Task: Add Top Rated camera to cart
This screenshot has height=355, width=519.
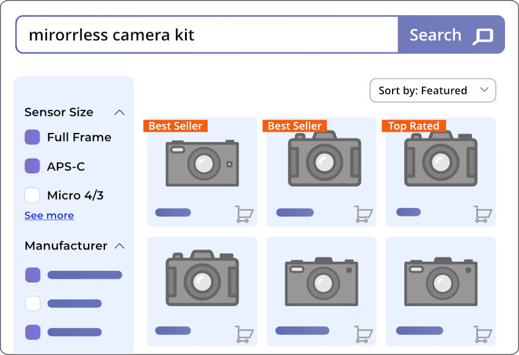Action: [483, 214]
